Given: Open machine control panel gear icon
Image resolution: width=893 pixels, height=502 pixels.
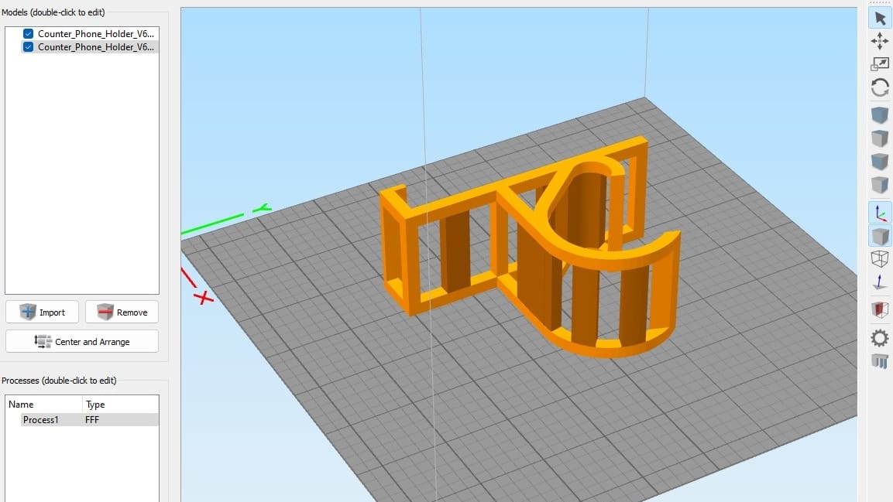Looking at the screenshot, I should (880, 338).
